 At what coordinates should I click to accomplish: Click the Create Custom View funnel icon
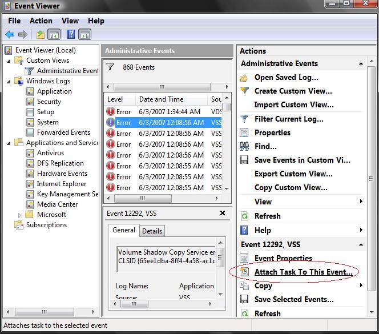tap(244, 91)
